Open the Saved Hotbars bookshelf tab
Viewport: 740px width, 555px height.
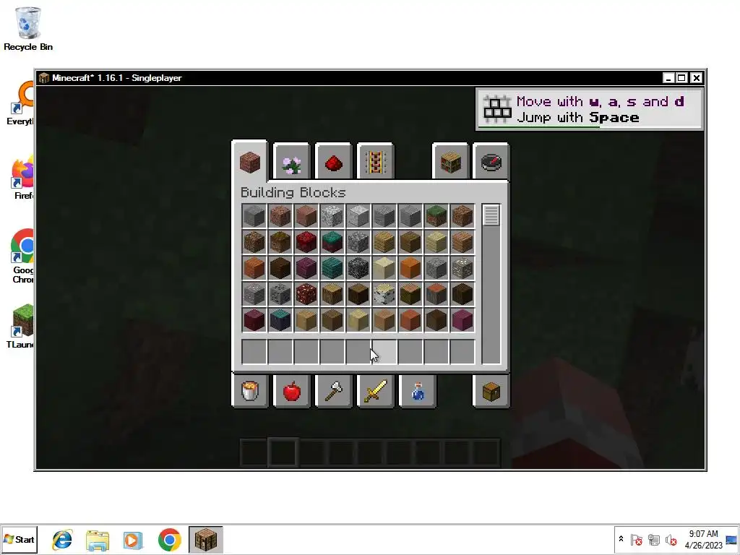450,163
